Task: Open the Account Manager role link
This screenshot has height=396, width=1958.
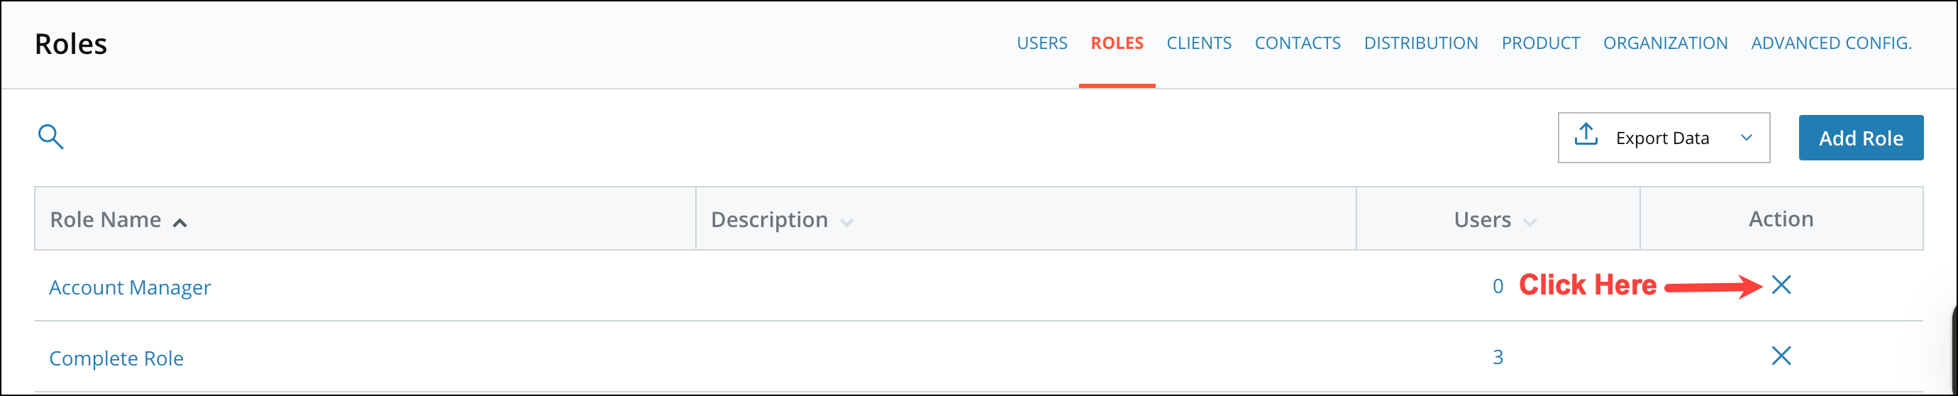Action: point(130,287)
